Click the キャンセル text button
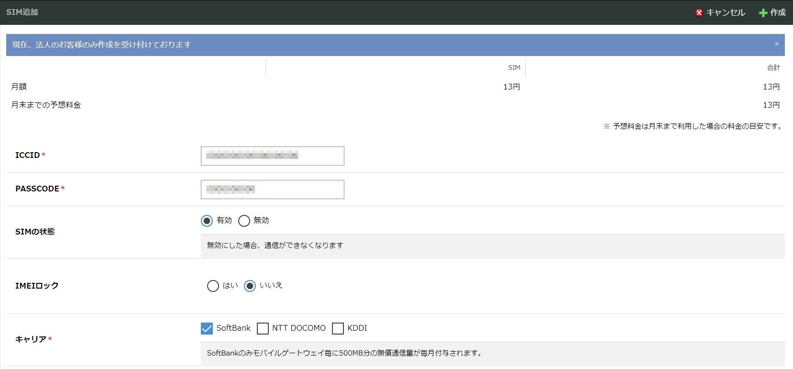The image size is (793, 369). click(x=725, y=13)
